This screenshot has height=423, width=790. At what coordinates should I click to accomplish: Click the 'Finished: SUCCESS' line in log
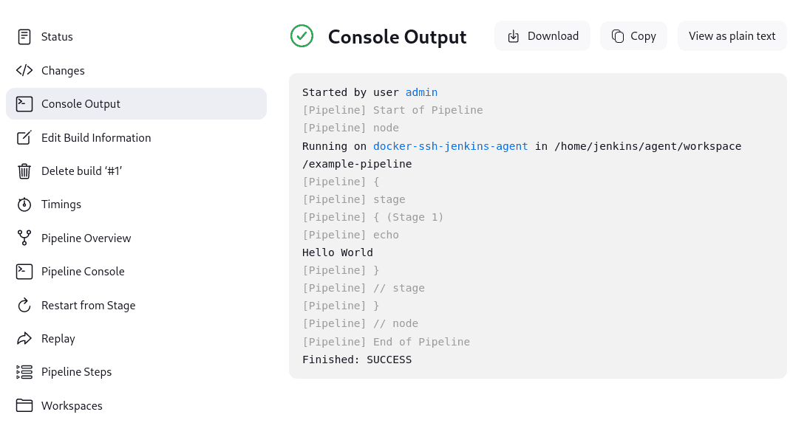357,360
